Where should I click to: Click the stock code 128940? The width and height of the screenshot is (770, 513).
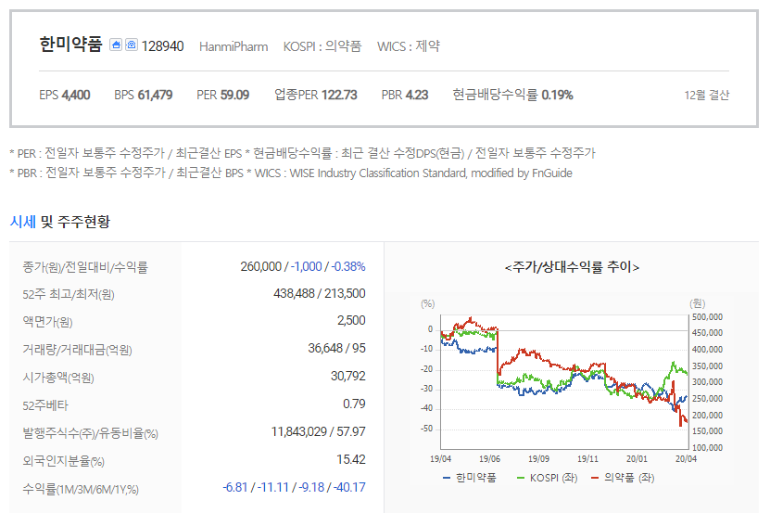click(x=162, y=46)
